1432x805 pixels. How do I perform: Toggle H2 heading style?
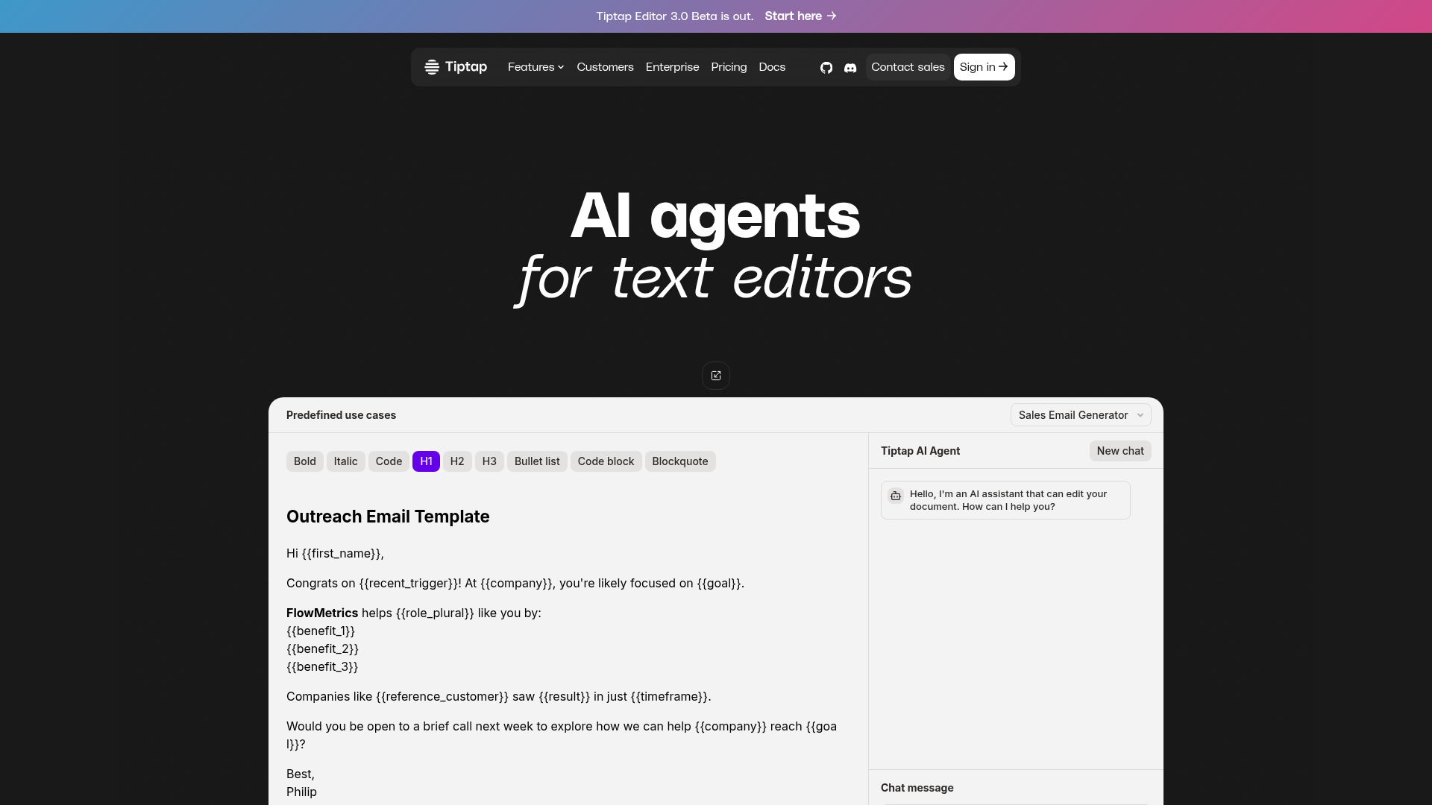tap(457, 461)
